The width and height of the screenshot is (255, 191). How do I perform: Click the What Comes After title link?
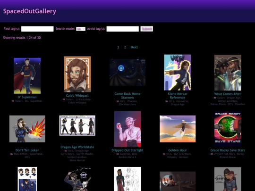point(228,94)
